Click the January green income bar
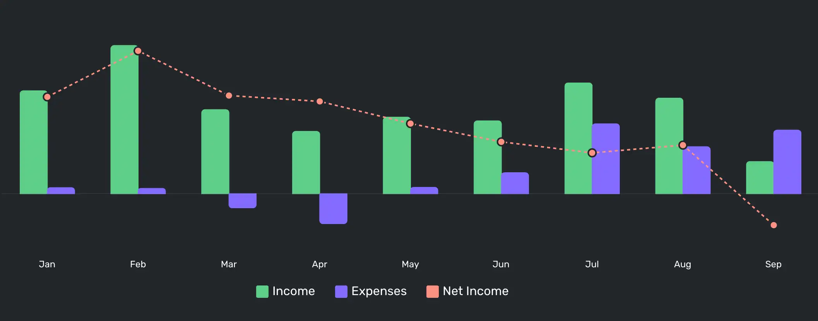This screenshot has width=818, height=321. click(x=34, y=142)
